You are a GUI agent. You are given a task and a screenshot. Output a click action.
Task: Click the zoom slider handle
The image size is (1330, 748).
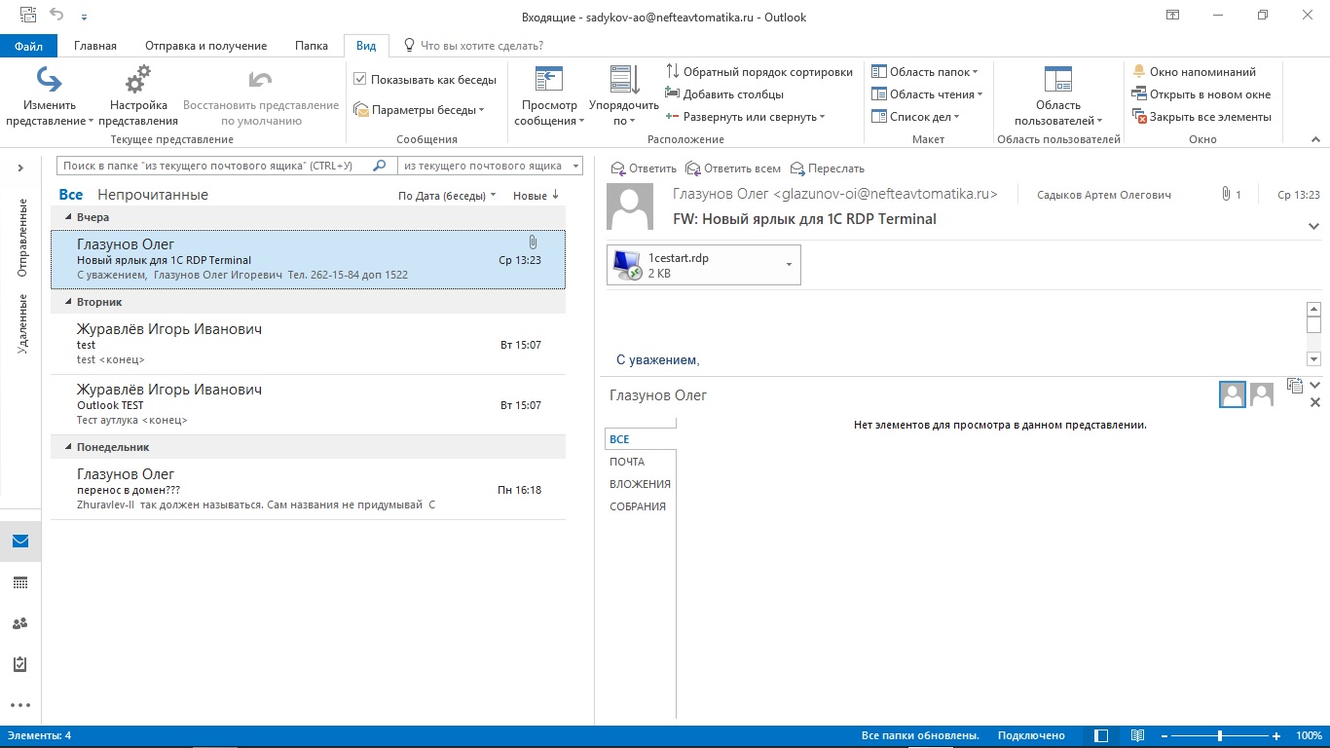coord(1220,736)
